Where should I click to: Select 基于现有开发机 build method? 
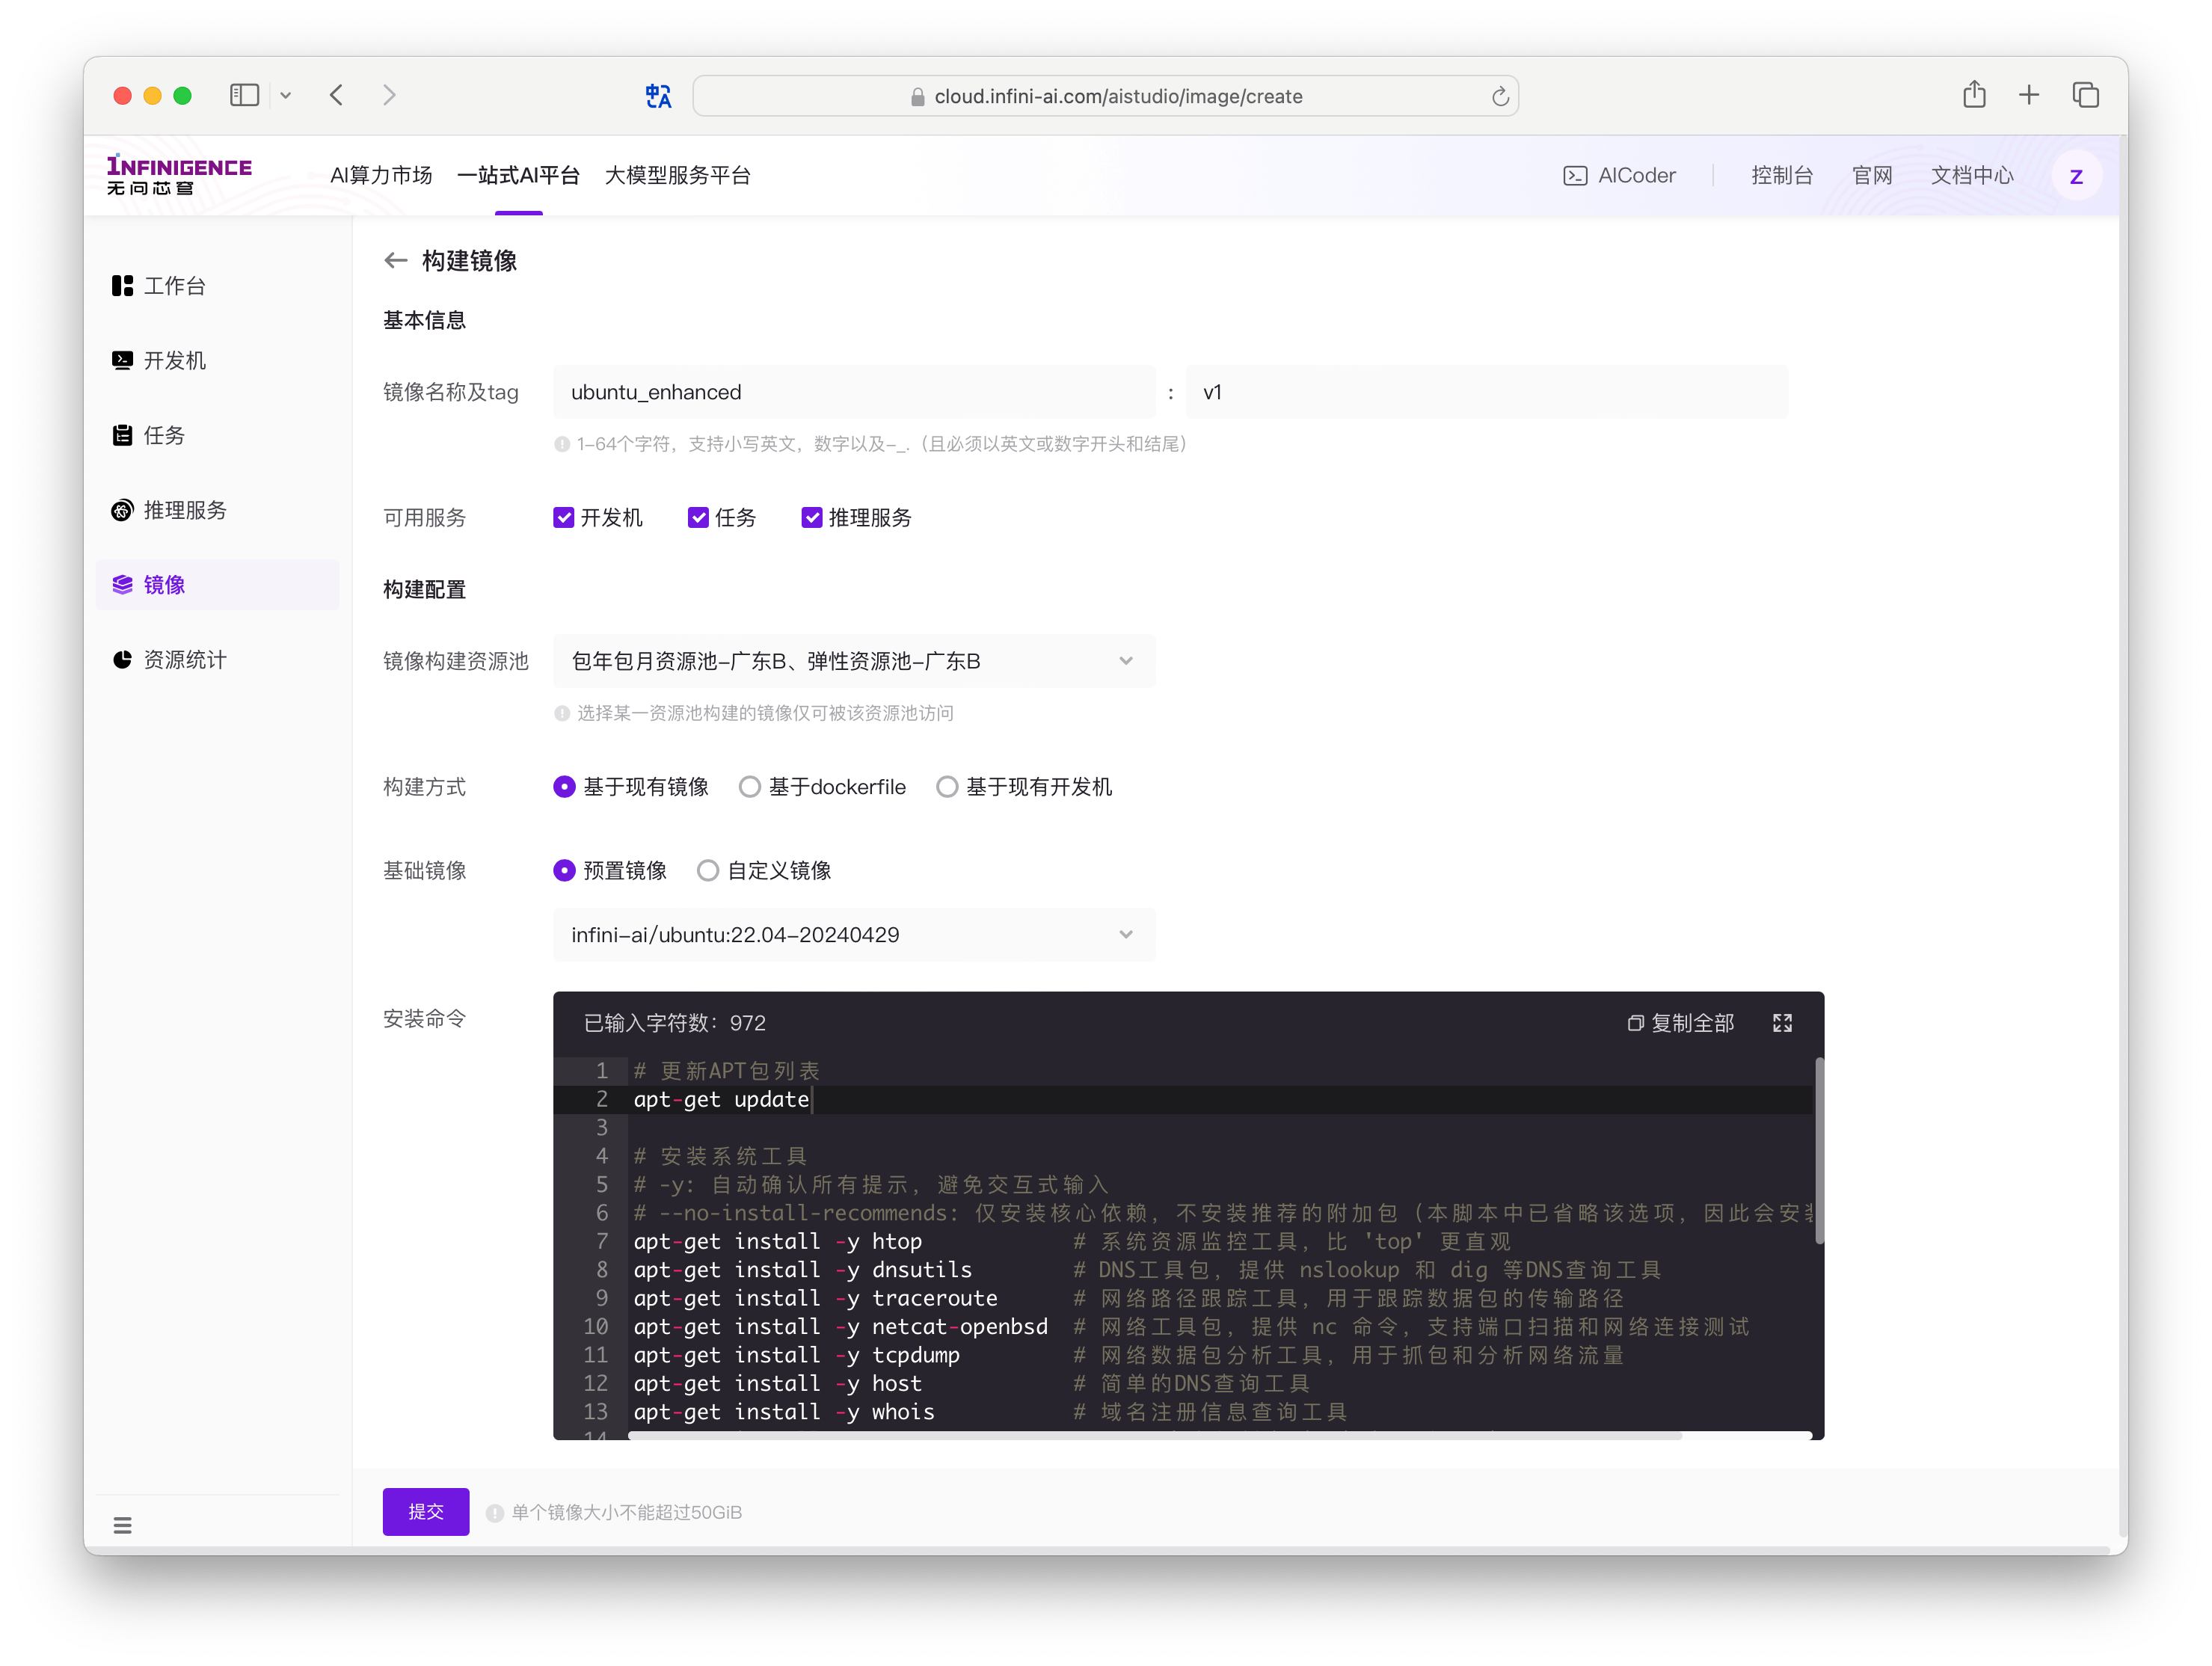(947, 787)
